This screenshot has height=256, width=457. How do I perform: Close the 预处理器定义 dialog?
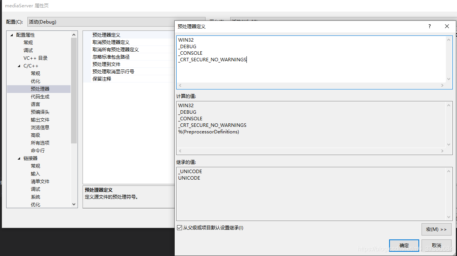click(x=447, y=26)
